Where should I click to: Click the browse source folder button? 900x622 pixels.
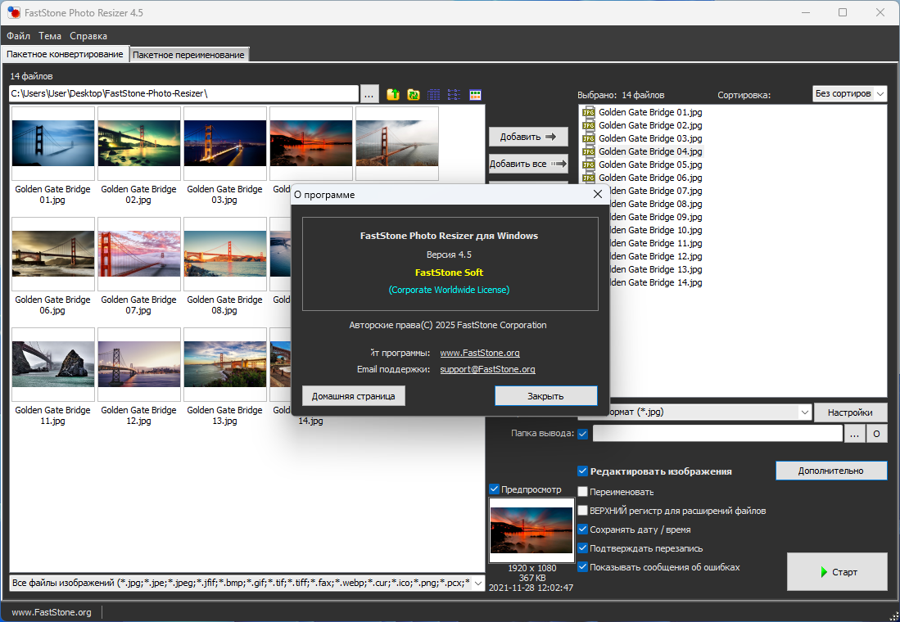click(x=369, y=94)
